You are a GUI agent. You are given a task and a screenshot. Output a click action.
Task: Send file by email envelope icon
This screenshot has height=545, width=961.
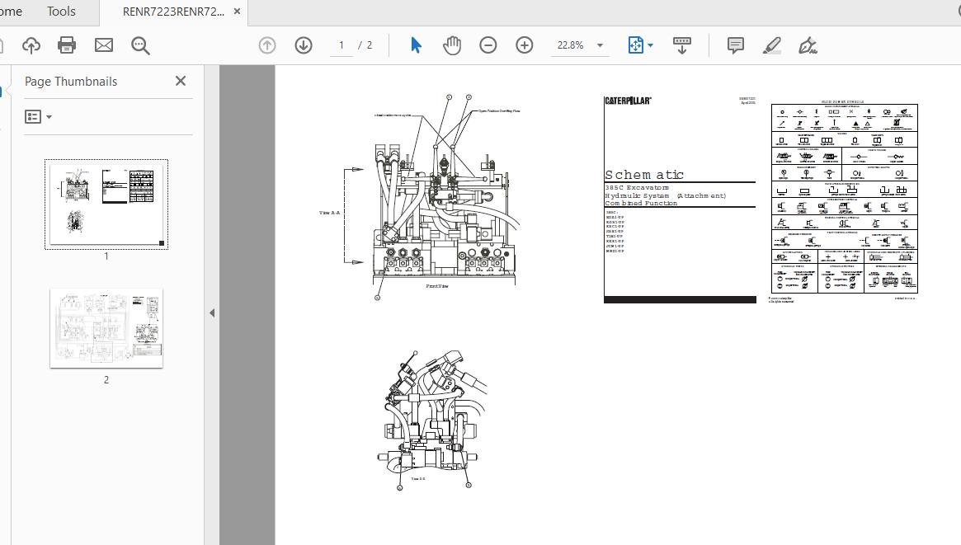point(104,45)
